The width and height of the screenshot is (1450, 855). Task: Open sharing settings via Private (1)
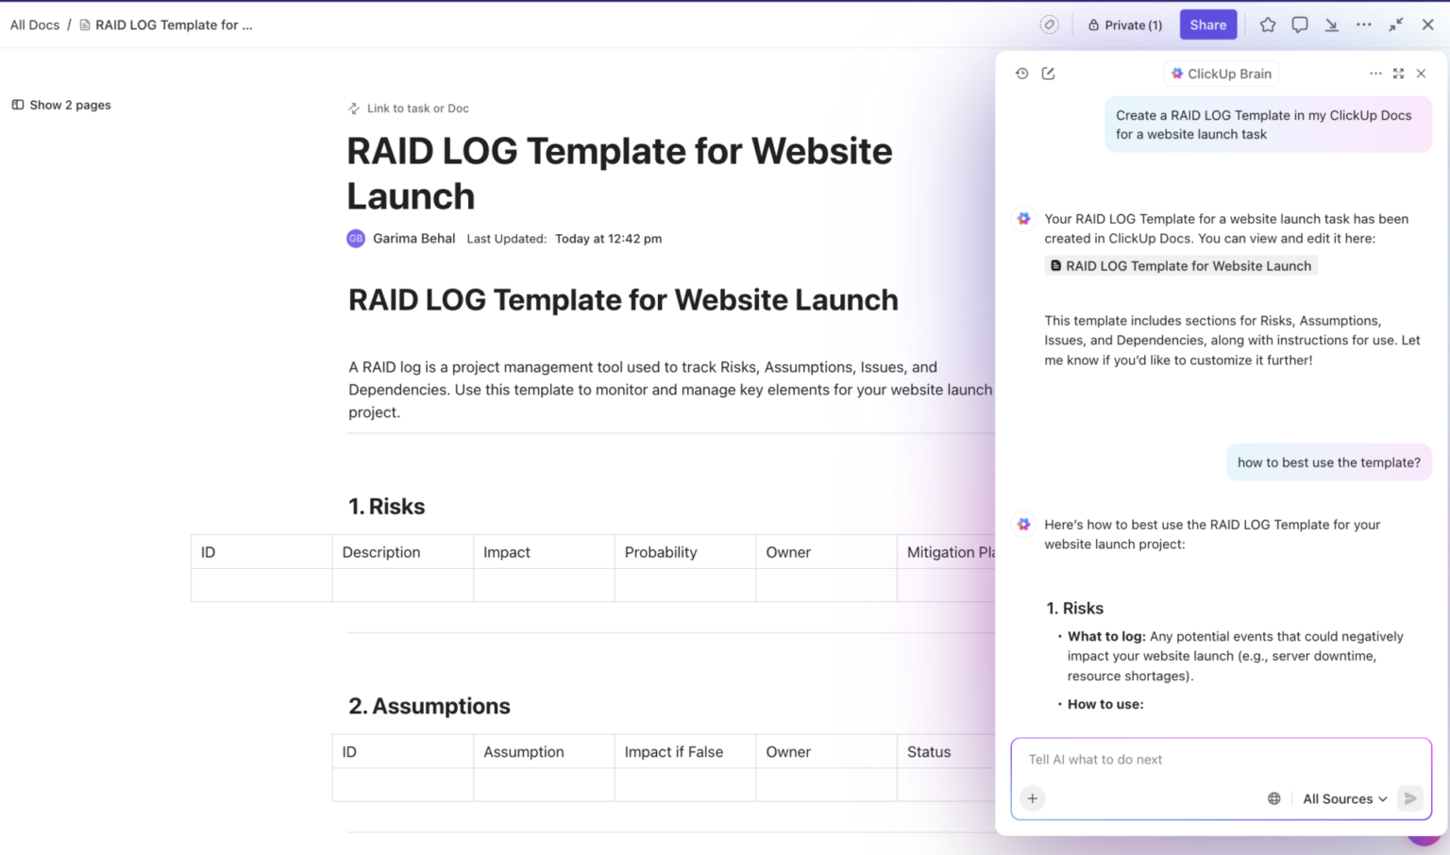[x=1124, y=25]
